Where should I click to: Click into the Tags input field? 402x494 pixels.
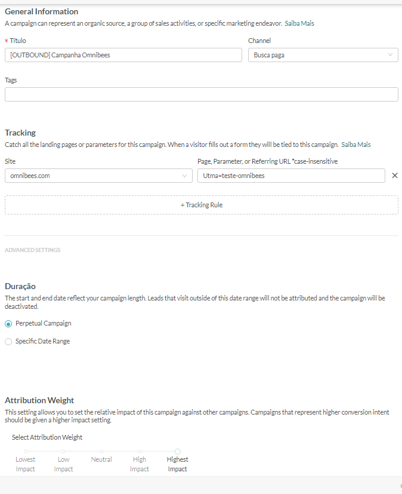coord(201,94)
